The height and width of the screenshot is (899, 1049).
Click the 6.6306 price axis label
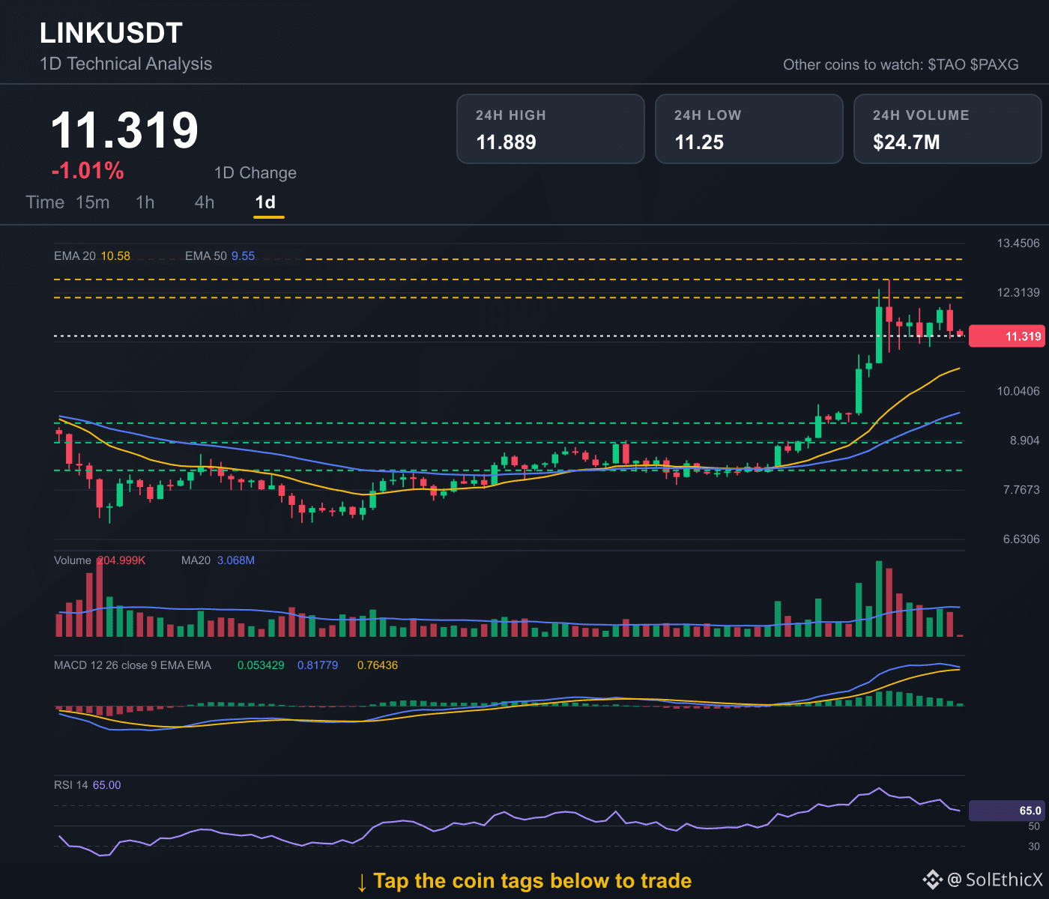[x=1021, y=539]
